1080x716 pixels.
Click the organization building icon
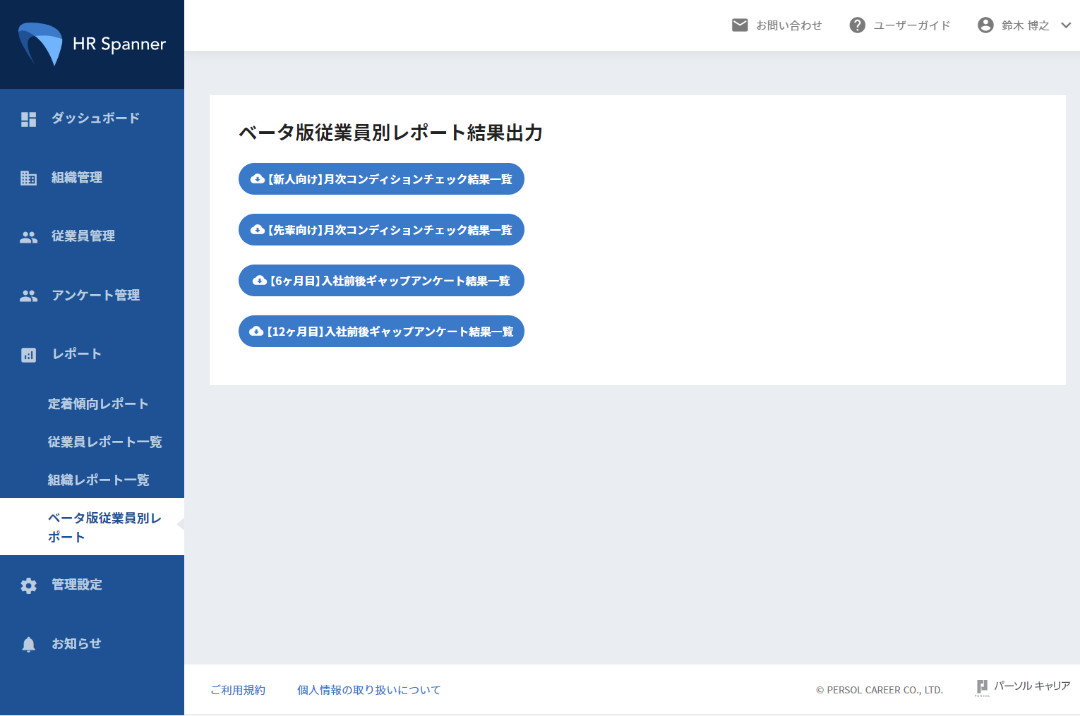28,178
